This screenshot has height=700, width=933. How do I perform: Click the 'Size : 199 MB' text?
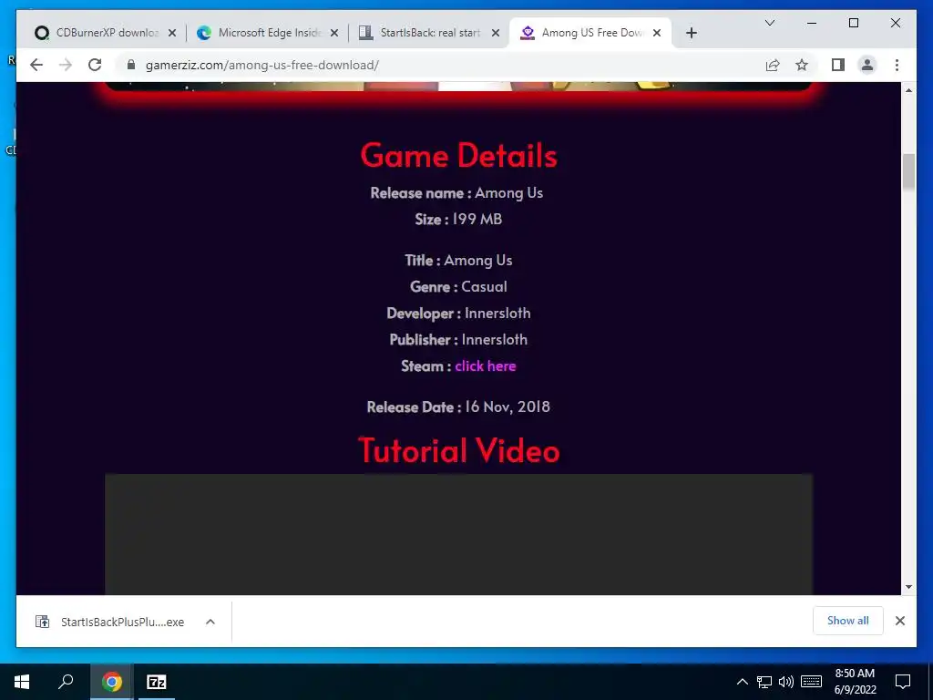[x=459, y=219]
